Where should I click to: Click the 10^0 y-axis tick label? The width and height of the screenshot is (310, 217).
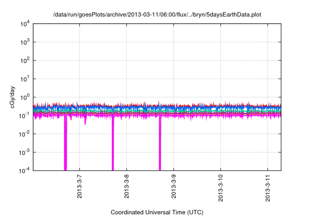point(25,97)
